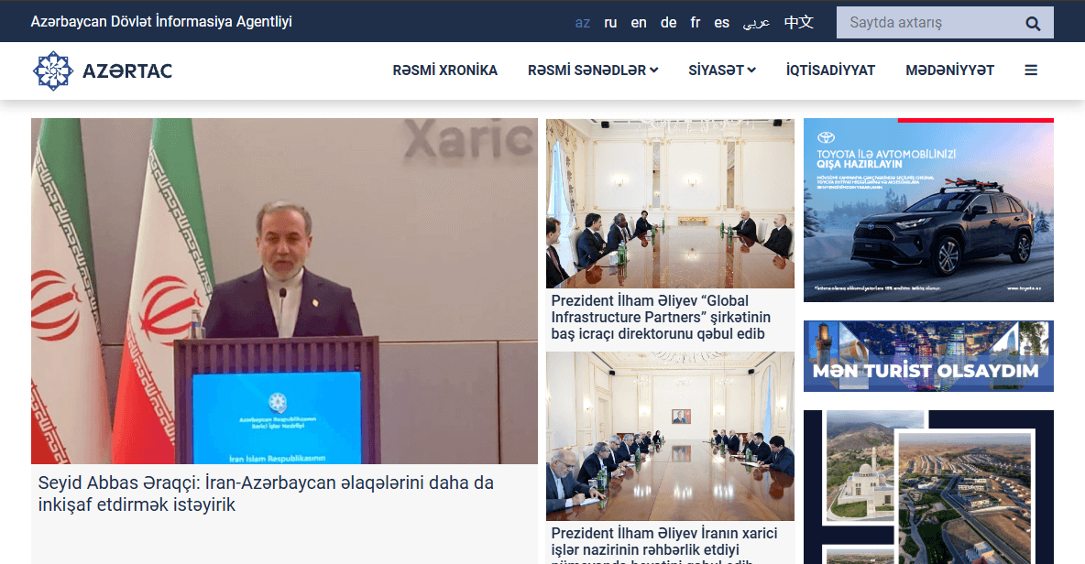Click the Iranian minister podium photo
Screen dimensions: 1085x564
[x=284, y=291]
